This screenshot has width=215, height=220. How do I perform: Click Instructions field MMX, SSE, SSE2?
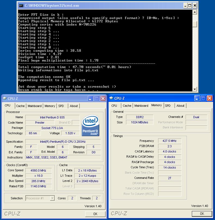tap(63, 157)
